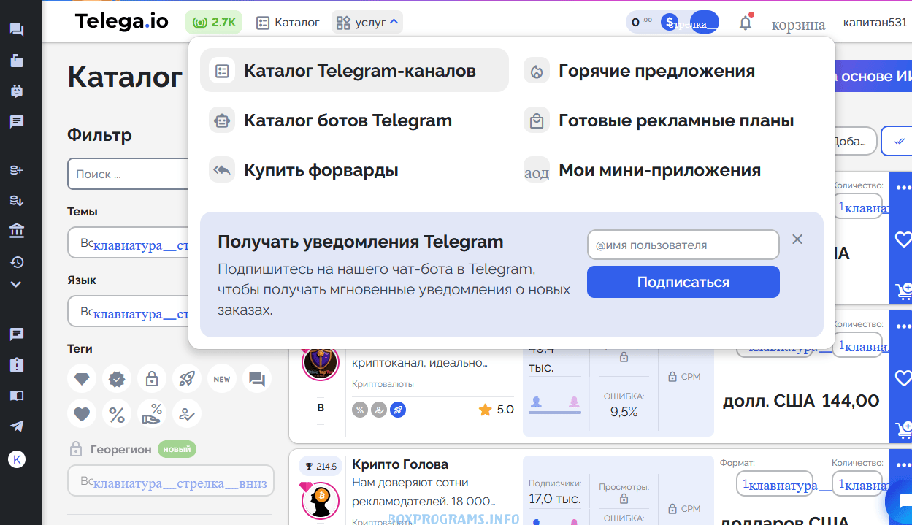Toggle the rocket tag filter
912x525 pixels.
187,379
